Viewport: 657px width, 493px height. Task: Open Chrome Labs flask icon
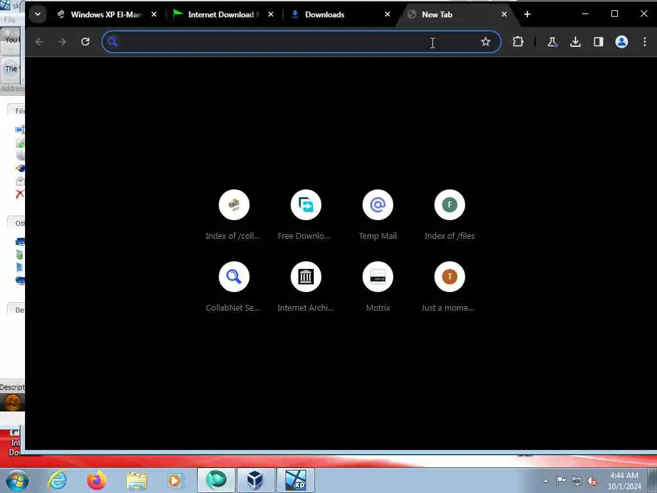(x=552, y=42)
